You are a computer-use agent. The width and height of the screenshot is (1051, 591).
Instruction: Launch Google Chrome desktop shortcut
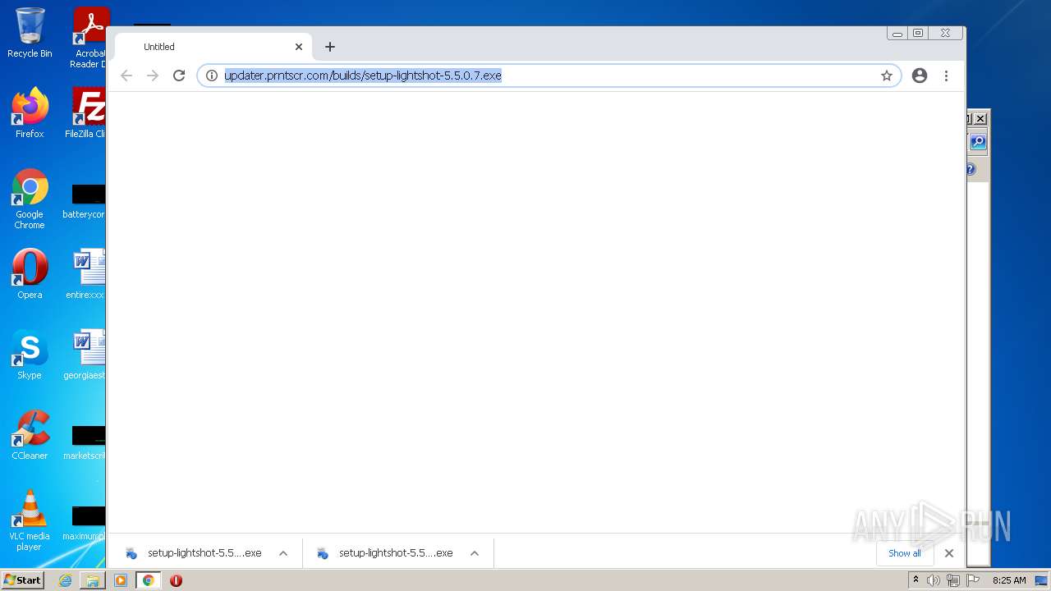(x=30, y=199)
